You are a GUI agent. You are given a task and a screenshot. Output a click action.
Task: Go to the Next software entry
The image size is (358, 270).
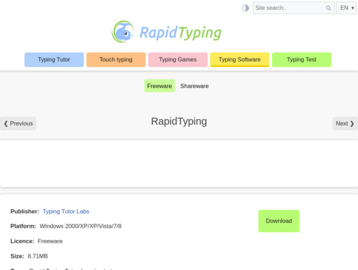(345, 124)
